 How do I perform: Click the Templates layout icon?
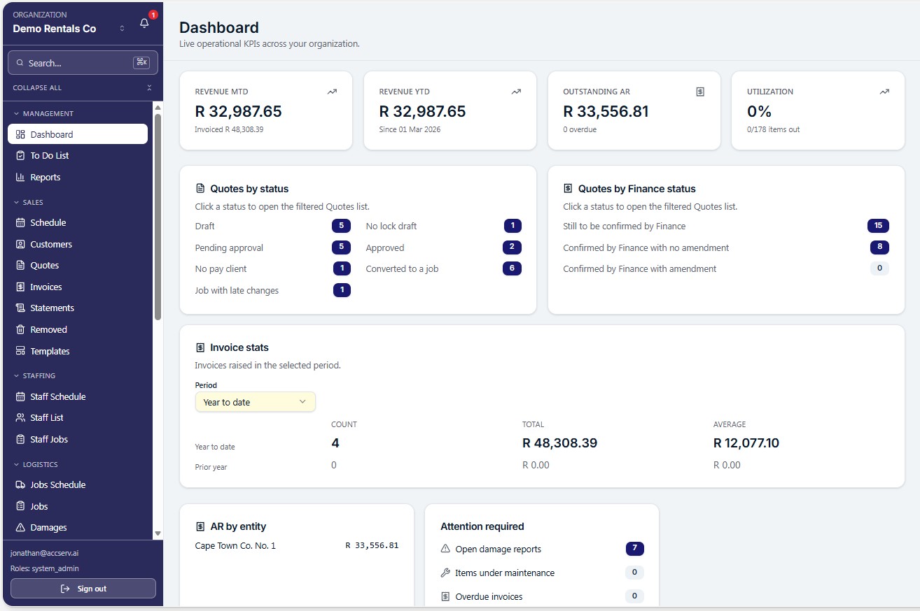coord(20,351)
